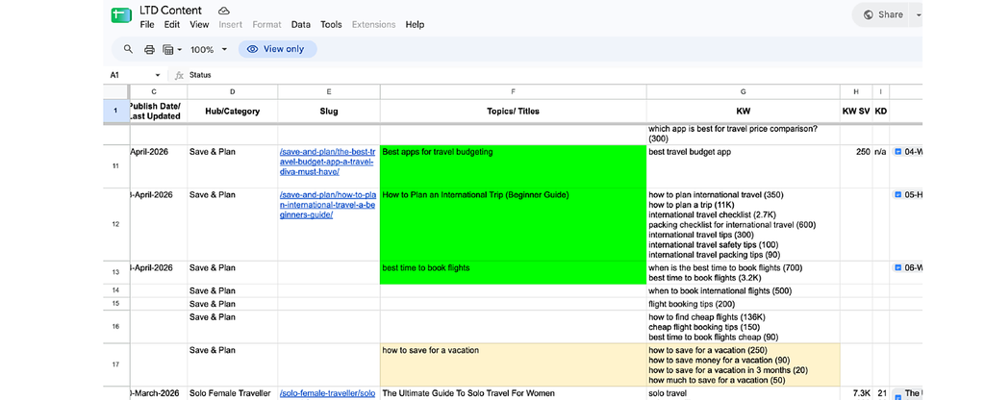
Task: Open the View menu
Action: [199, 24]
